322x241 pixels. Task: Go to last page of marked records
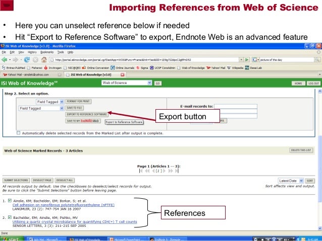177,171
